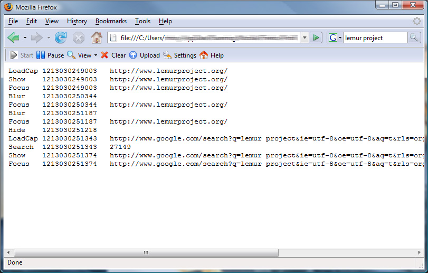Click the 'Blur 1213030250344' log row

tap(53, 96)
